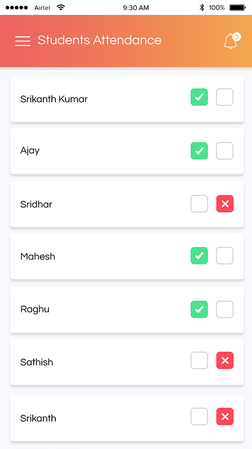This screenshot has width=252, height=449.
Task: Open notifications bell with badge
Action: coord(232,41)
